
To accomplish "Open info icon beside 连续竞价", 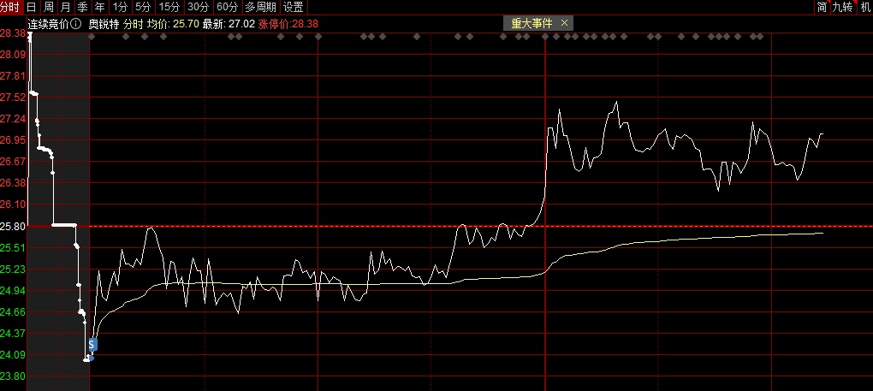I will 77,24.
